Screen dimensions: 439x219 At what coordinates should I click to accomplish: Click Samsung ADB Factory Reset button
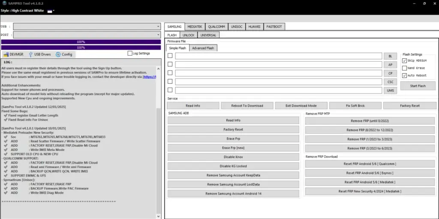coord(233,130)
